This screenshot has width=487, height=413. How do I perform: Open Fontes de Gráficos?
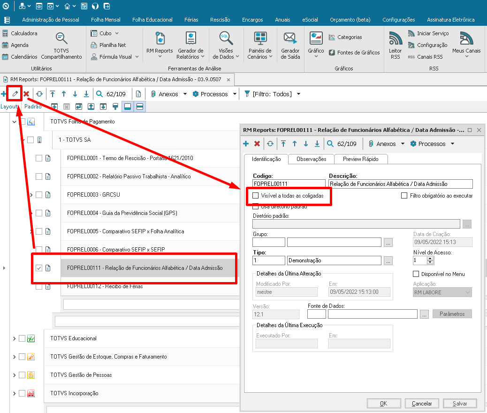(x=354, y=53)
